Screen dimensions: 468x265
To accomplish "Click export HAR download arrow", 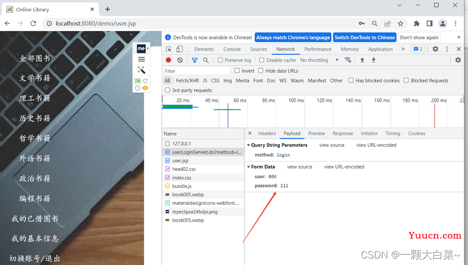I will [x=373, y=60].
